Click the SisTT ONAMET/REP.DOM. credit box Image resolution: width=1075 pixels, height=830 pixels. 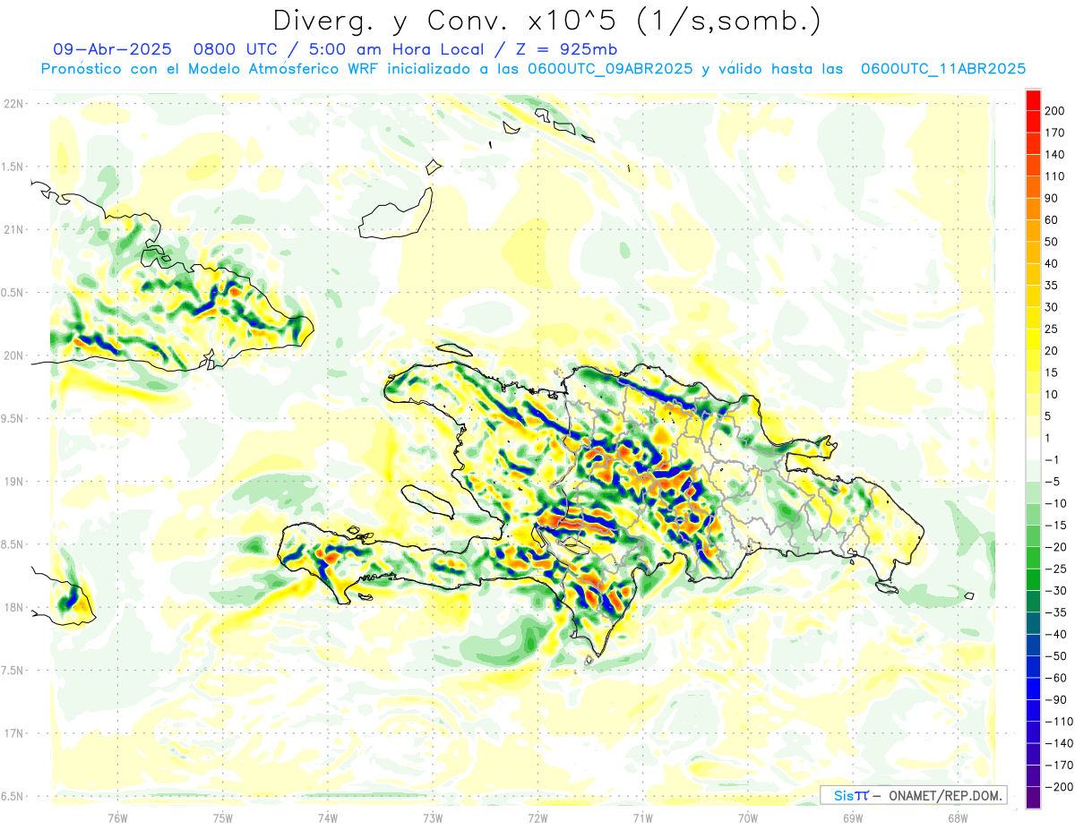point(913,795)
